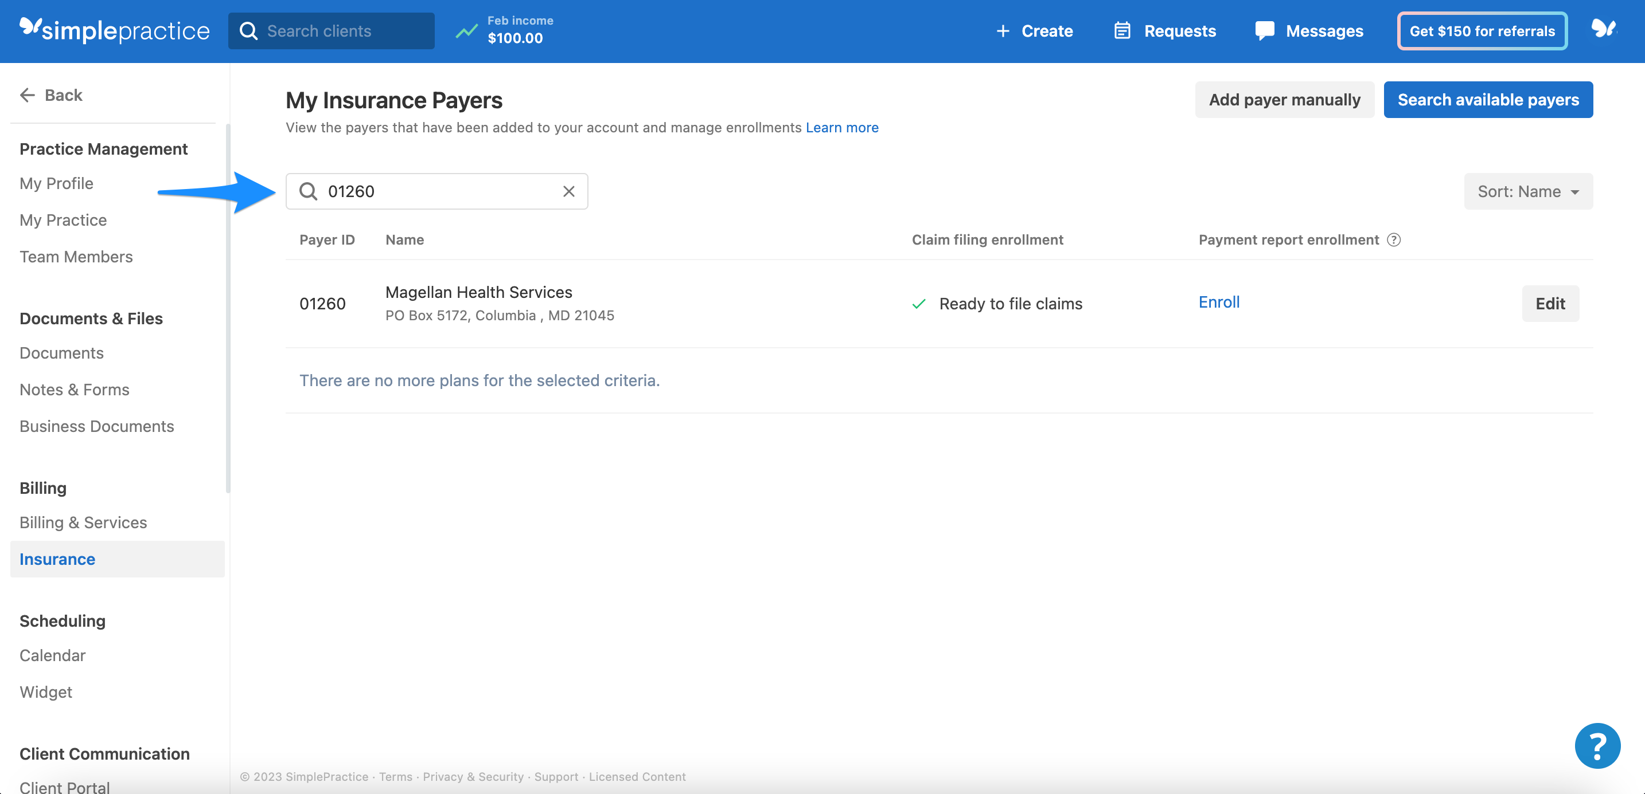Open the Search clients field via magnifier icon
1645x794 pixels.
pyautogui.click(x=249, y=30)
